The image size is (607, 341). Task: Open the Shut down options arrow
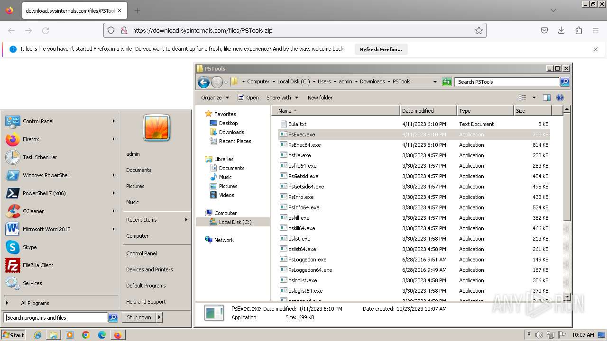159,317
